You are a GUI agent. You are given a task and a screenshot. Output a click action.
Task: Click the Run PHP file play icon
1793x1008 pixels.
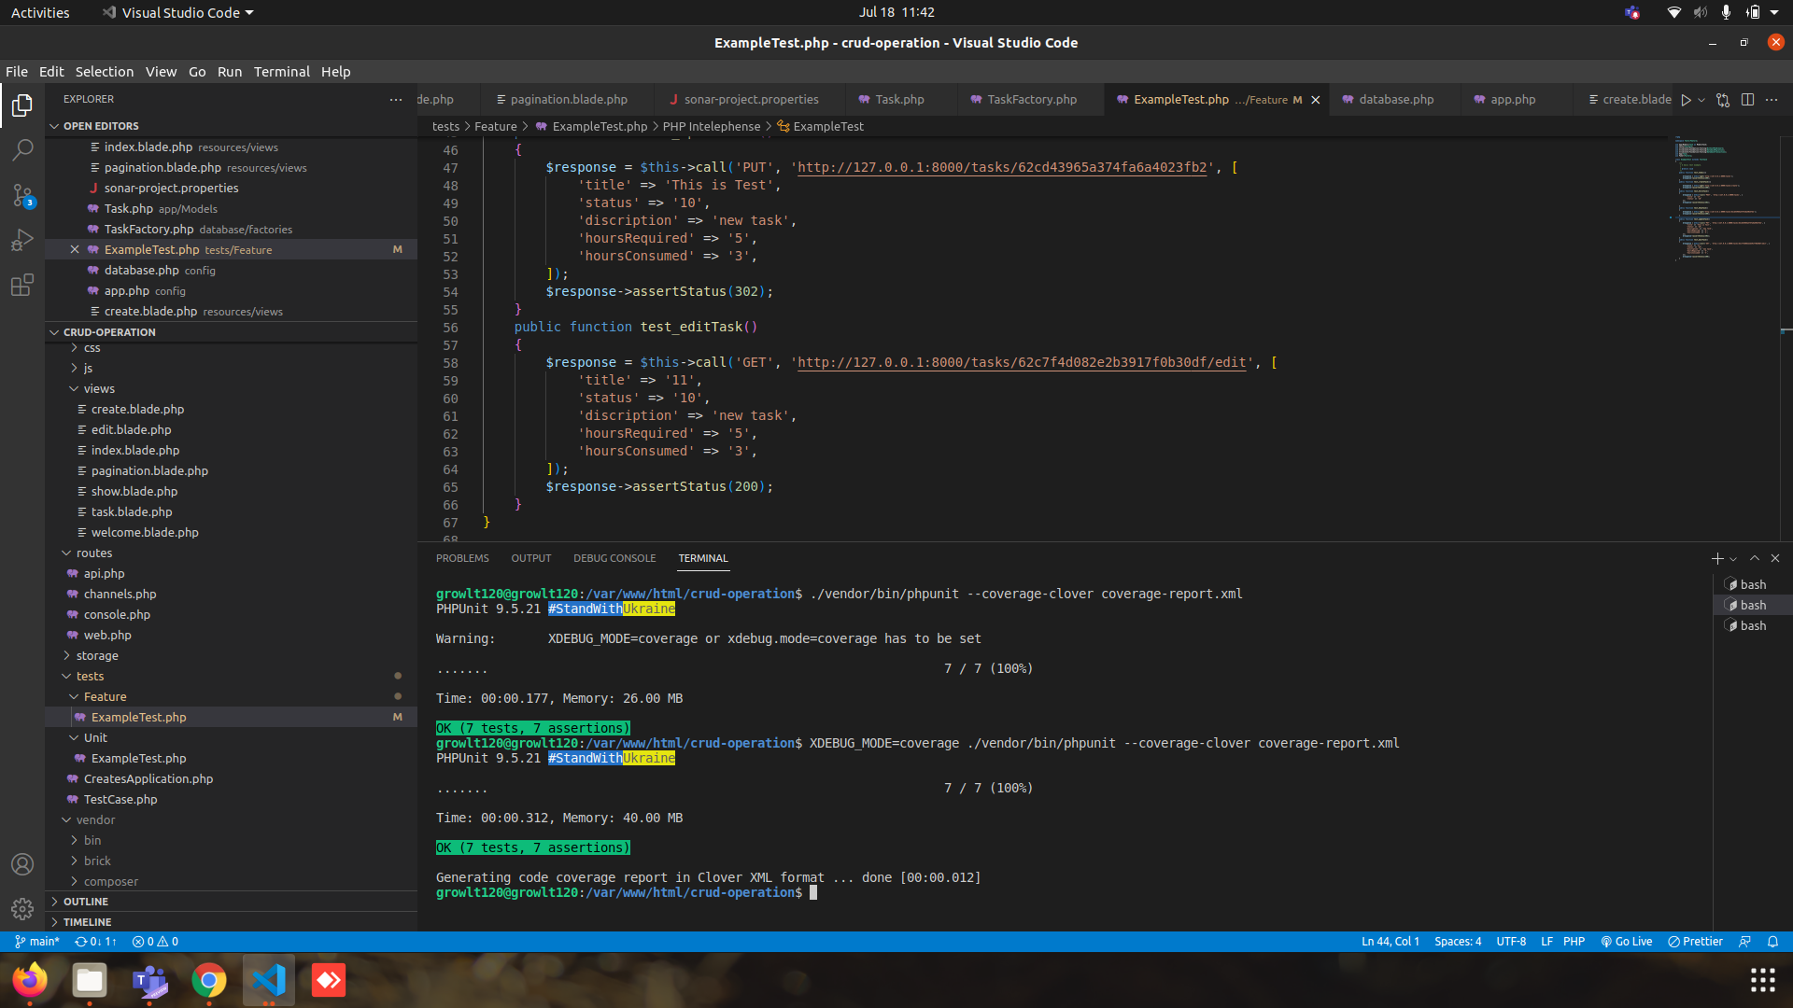(1686, 100)
